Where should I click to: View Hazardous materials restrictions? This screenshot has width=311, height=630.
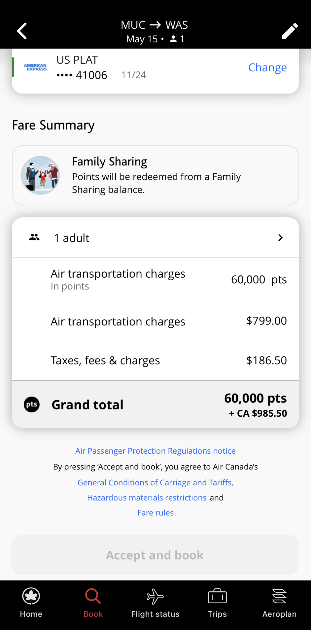click(147, 498)
